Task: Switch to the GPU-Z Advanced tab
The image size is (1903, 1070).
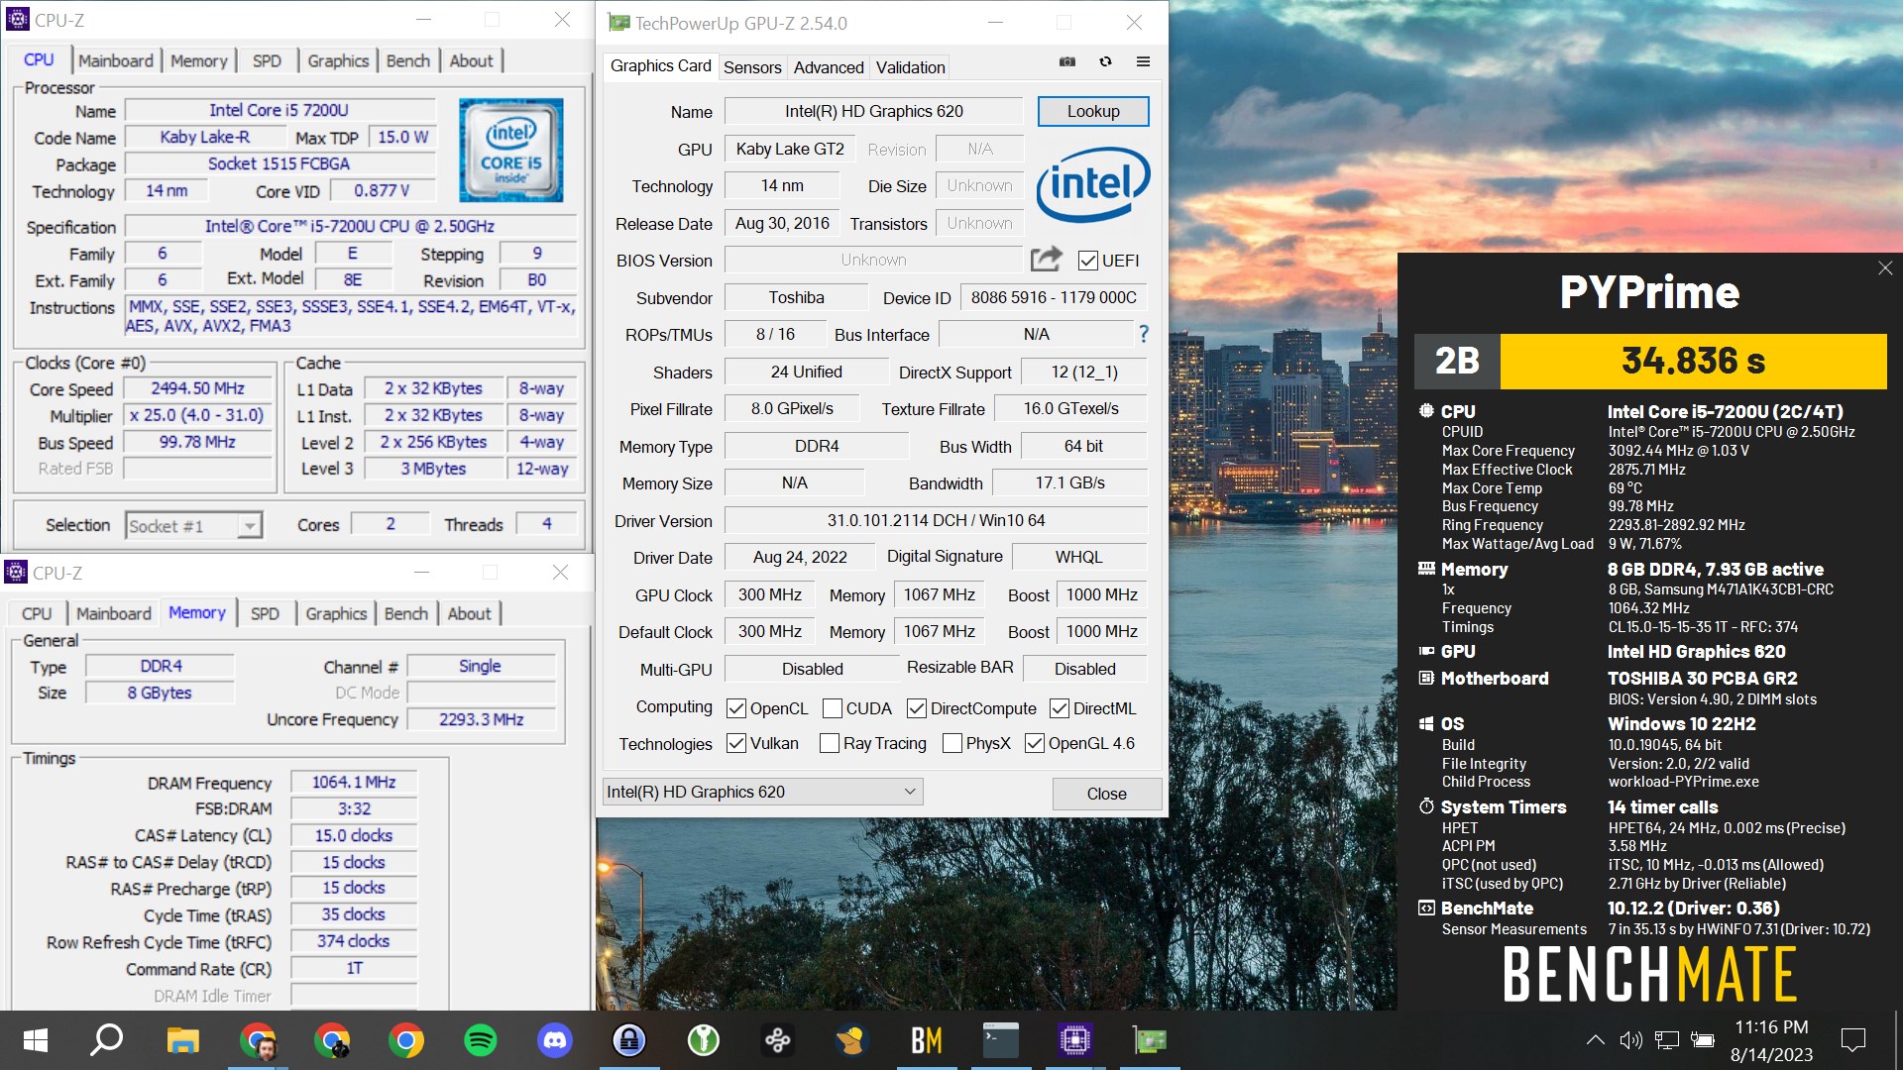Action: click(829, 67)
